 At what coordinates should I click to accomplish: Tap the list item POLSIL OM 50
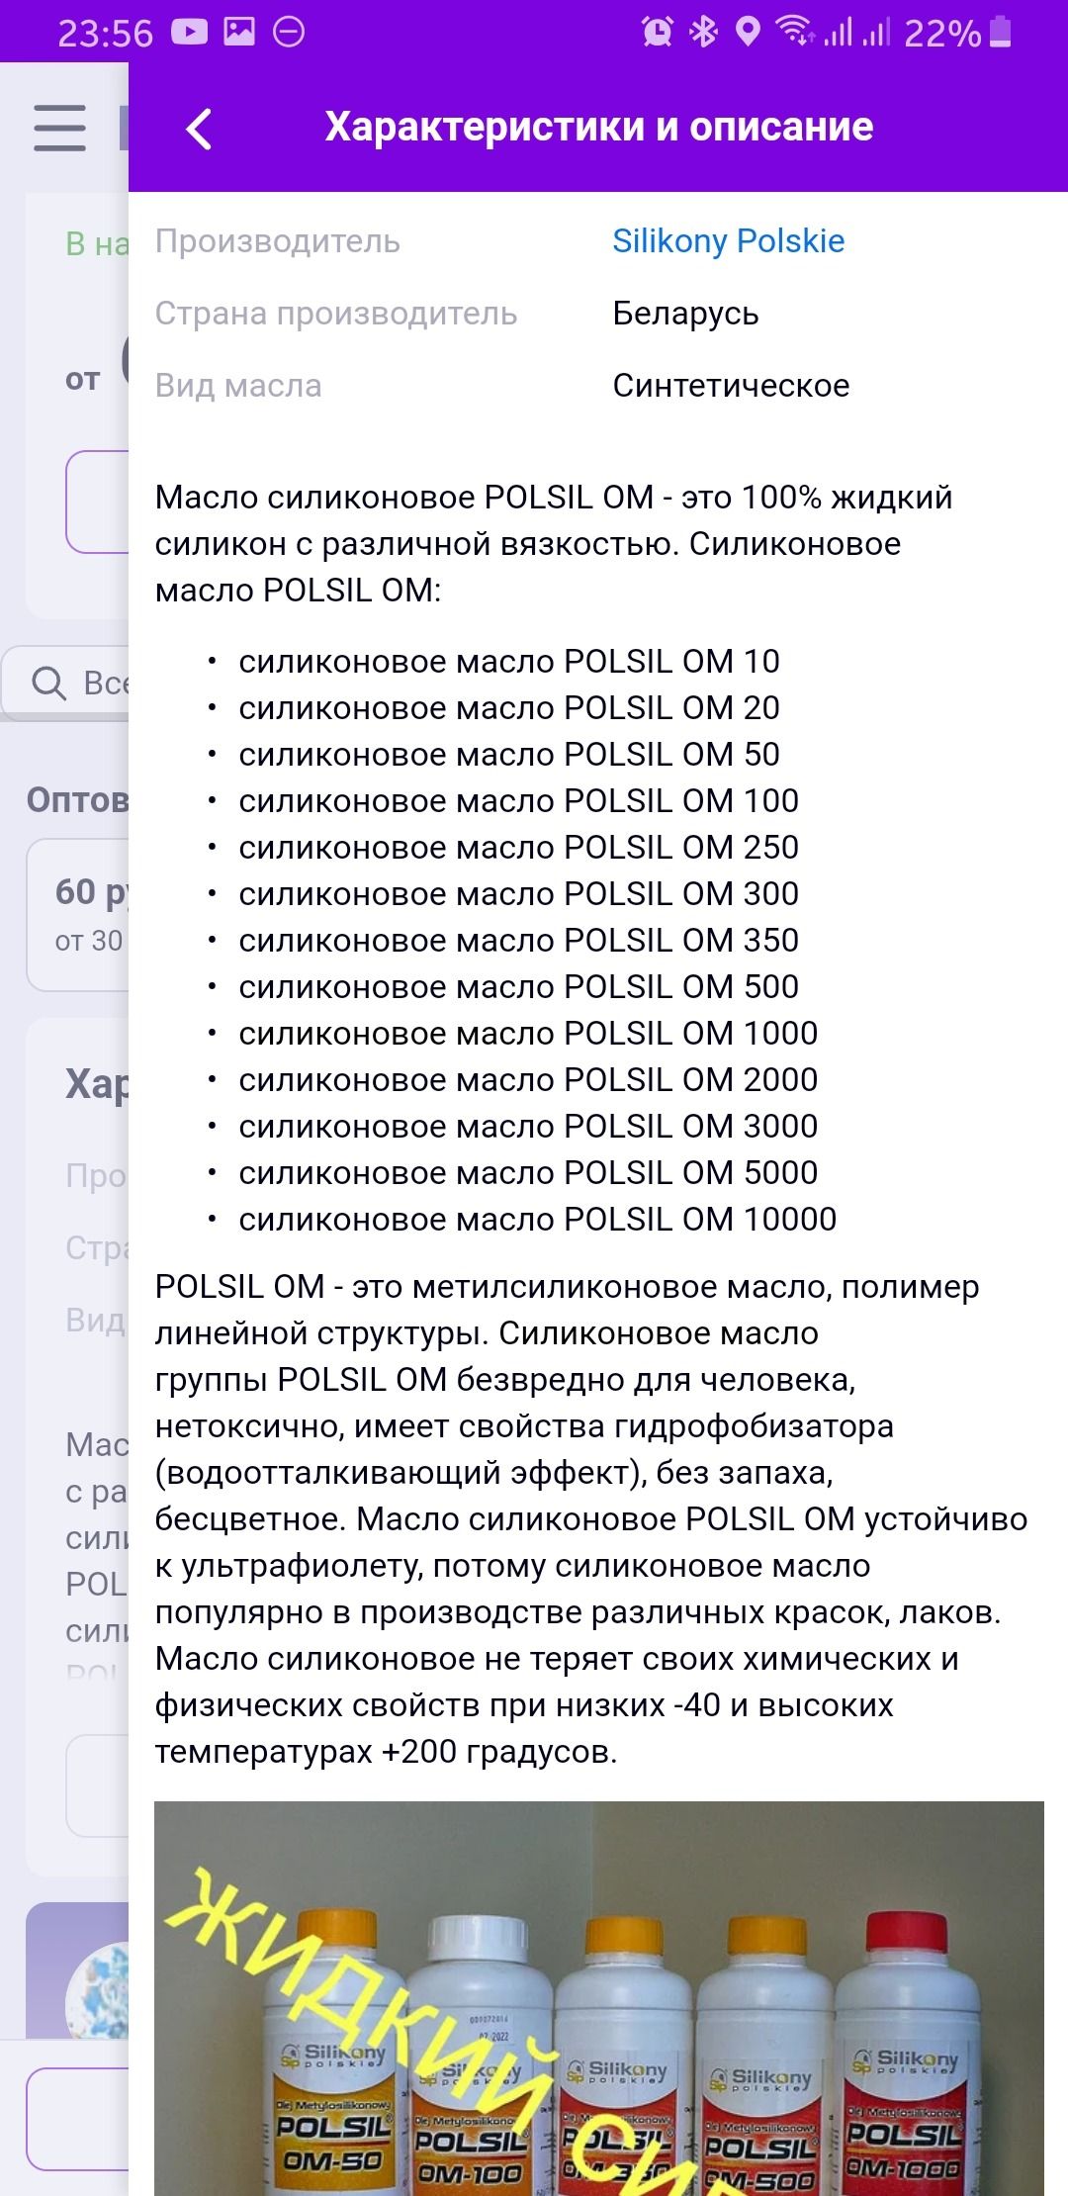coord(509,754)
